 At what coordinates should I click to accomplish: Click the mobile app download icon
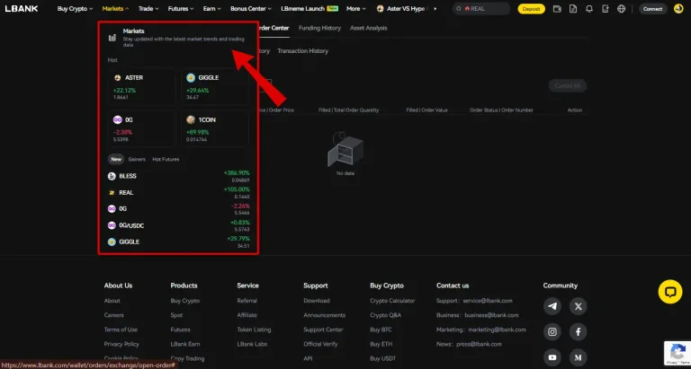(605, 9)
